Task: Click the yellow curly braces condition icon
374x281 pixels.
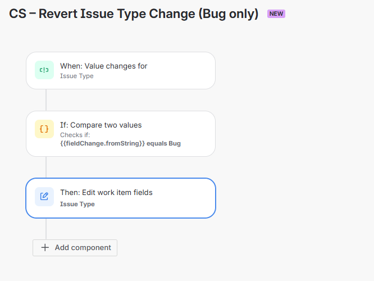Action: coord(44,129)
